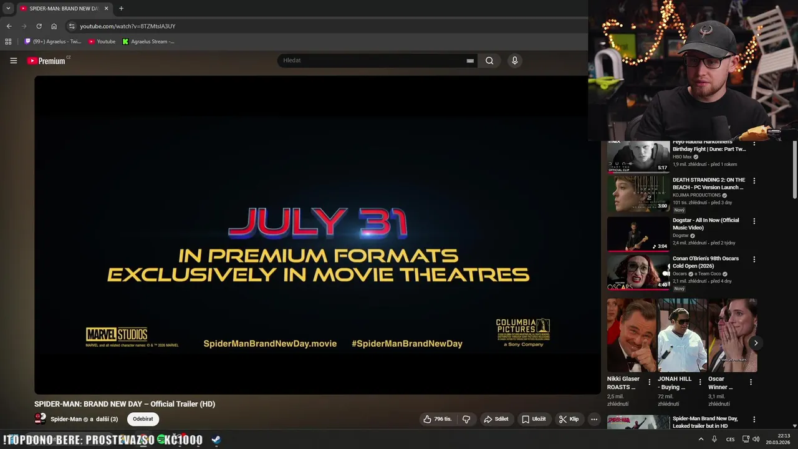The width and height of the screenshot is (798, 449).
Task: Like the video (796 tis.)
Action: coord(438,419)
